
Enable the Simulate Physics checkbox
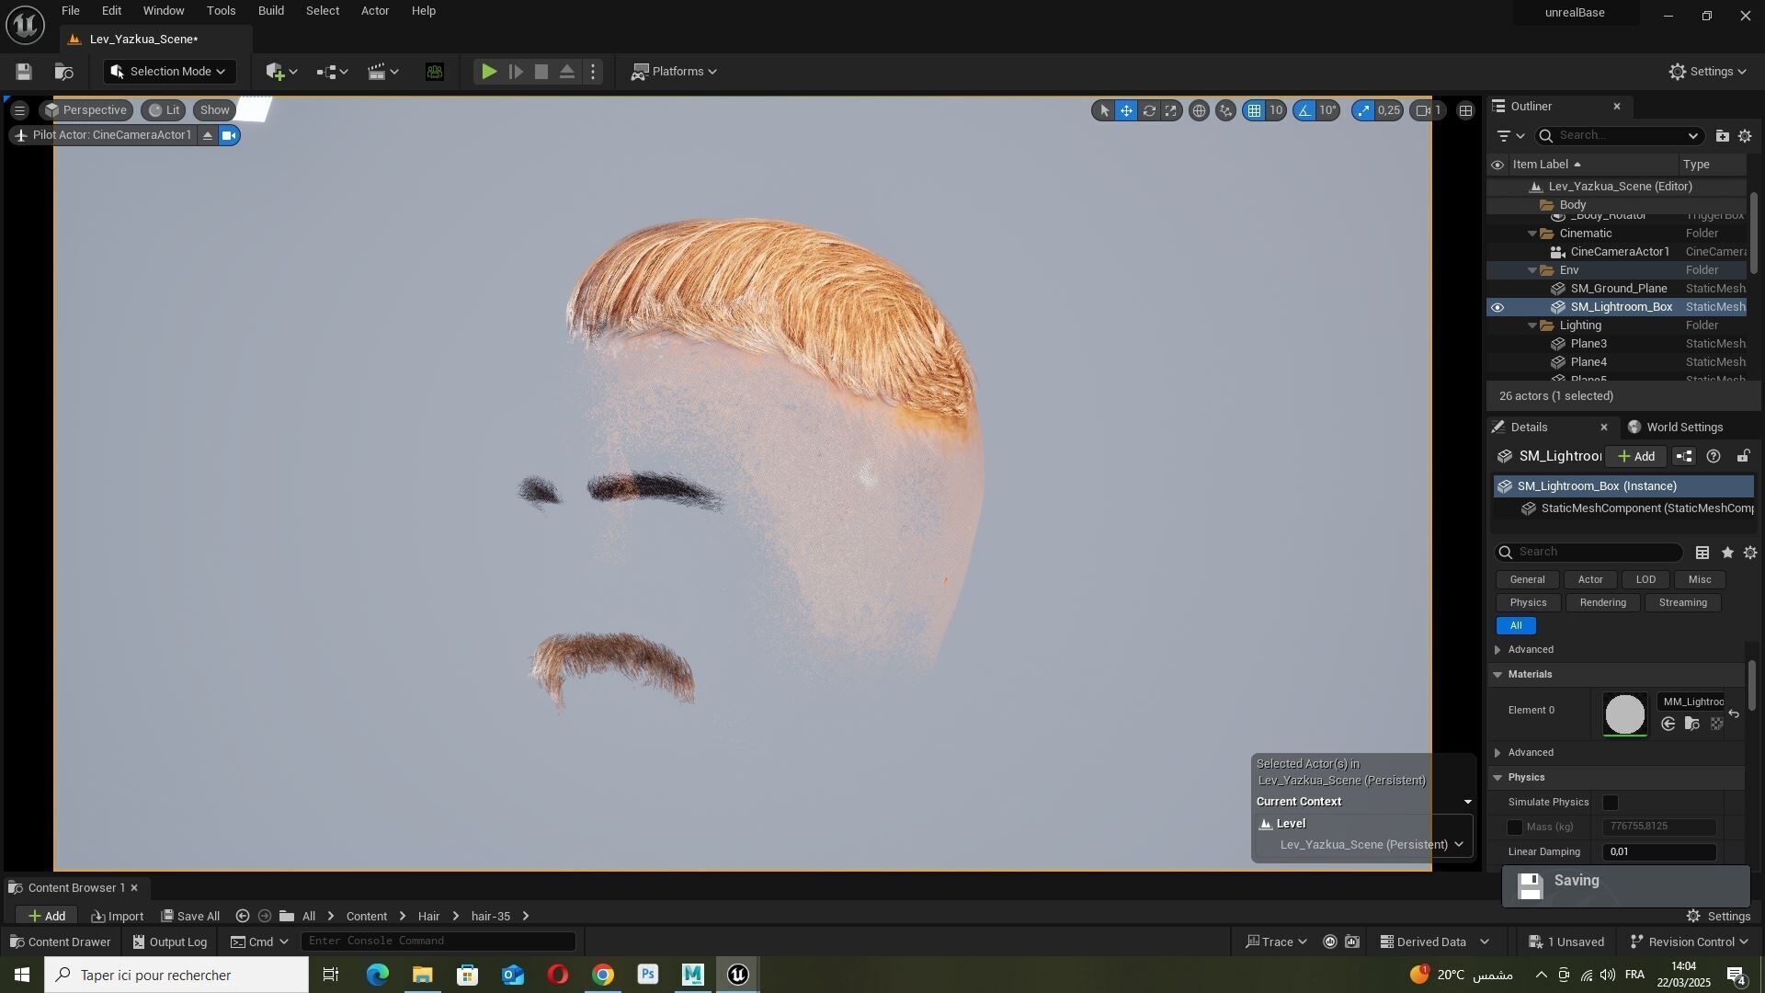[x=1611, y=804]
